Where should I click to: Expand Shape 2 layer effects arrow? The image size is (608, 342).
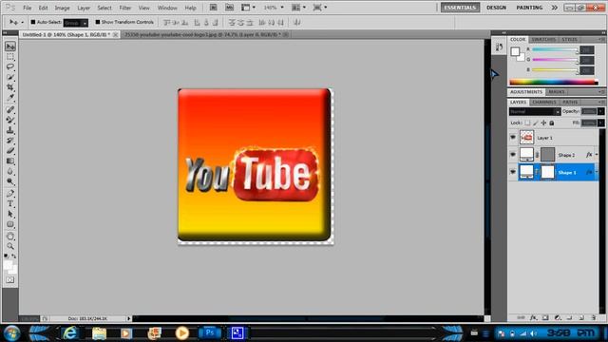pos(597,155)
